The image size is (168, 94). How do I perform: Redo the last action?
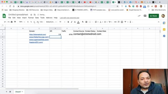(x=8, y=22)
